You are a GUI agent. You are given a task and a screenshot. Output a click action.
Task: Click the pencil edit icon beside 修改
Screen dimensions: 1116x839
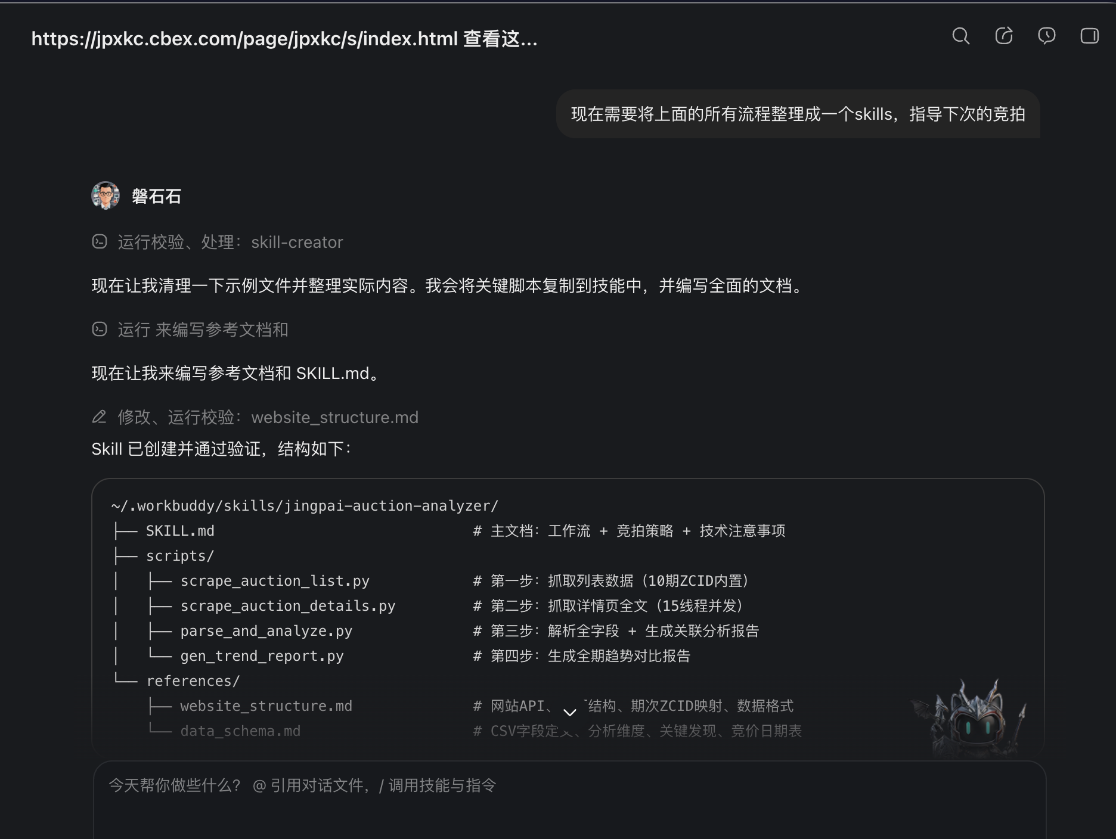pyautogui.click(x=100, y=417)
